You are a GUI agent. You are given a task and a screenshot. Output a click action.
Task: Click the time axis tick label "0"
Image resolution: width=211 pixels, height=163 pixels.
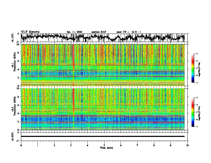[21, 145]
